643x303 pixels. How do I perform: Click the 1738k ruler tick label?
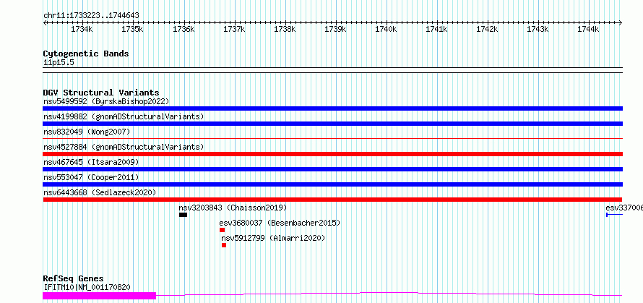point(285,29)
